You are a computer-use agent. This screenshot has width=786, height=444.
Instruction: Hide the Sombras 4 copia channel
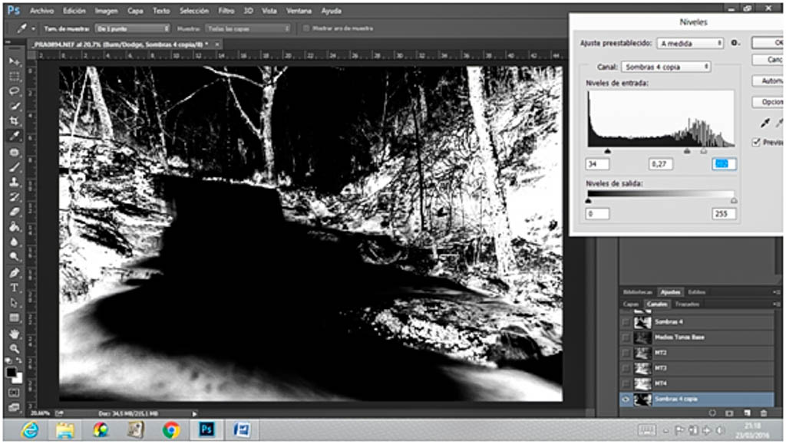pyautogui.click(x=626, y=400)
